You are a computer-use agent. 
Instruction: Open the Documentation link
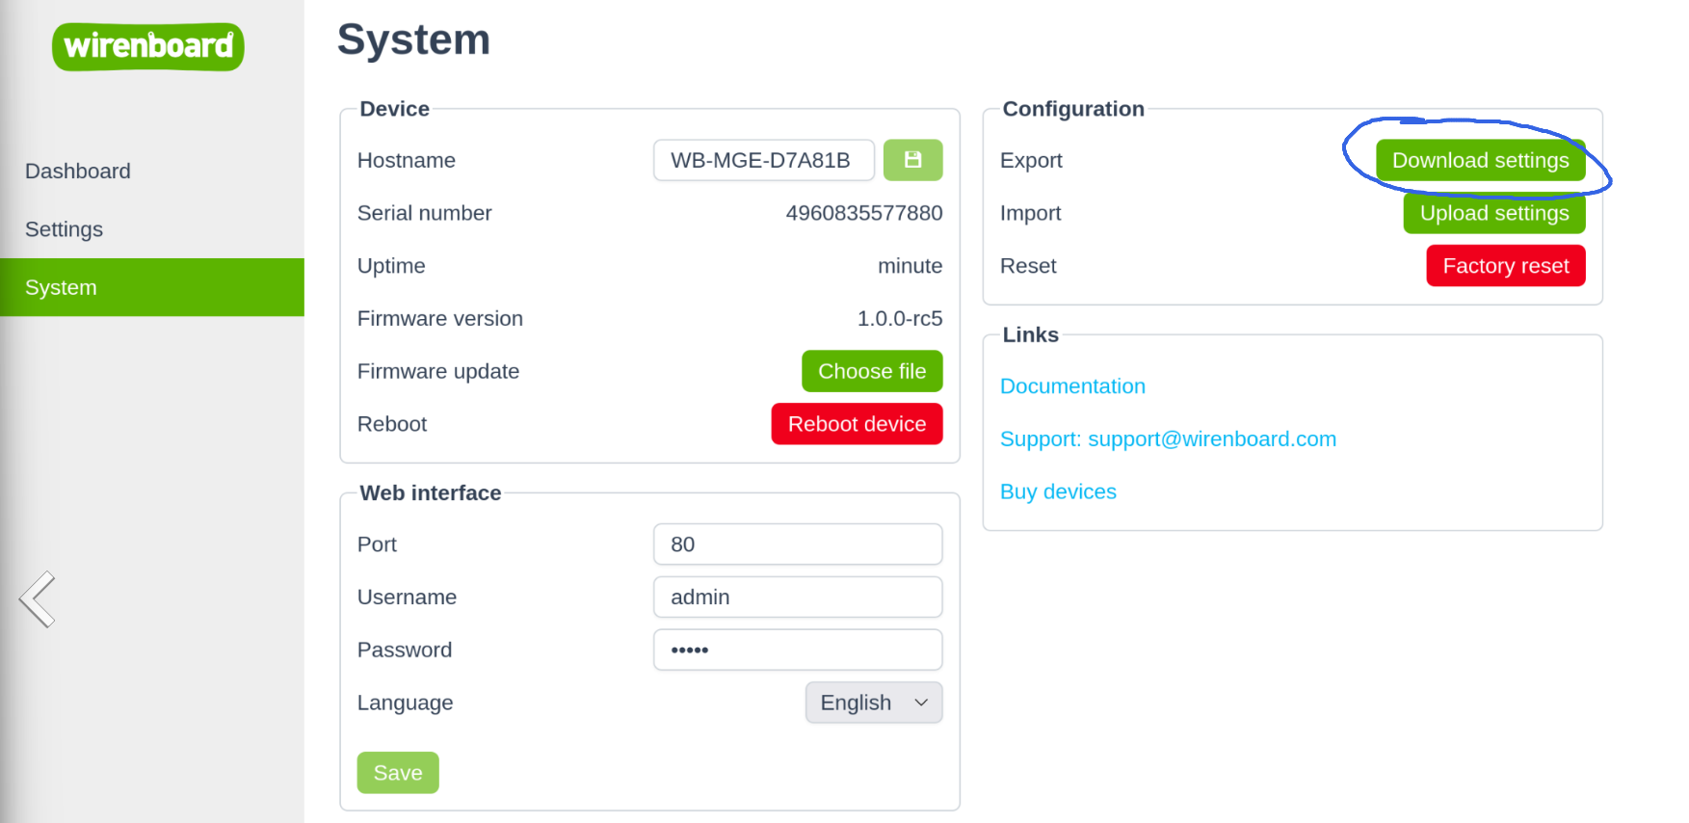pyautogui.click(x=1072, y=386)
